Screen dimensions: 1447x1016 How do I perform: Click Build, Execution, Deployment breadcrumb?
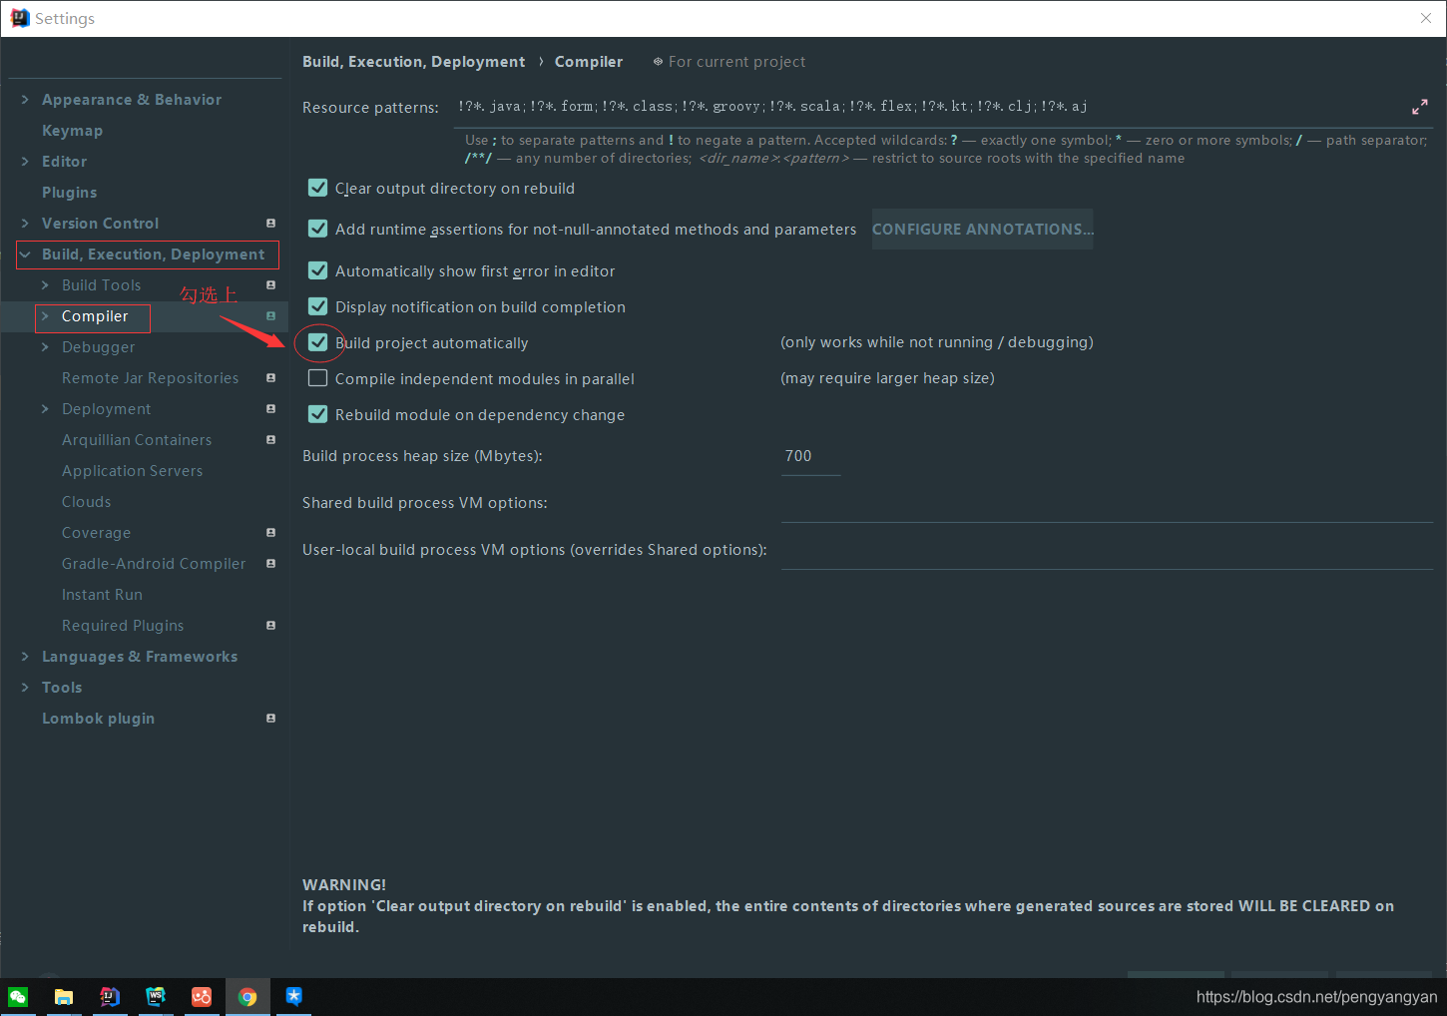point(413,62)
